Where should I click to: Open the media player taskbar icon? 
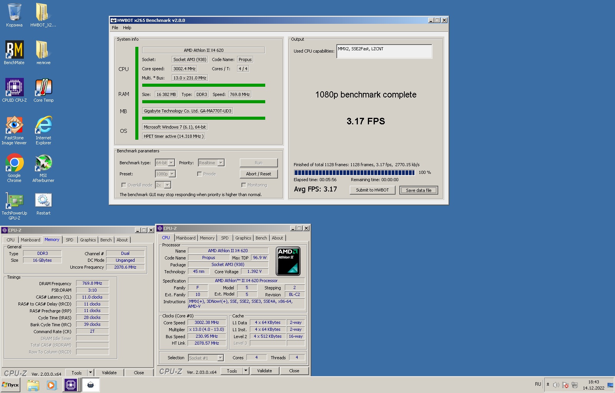click(52, 385)
